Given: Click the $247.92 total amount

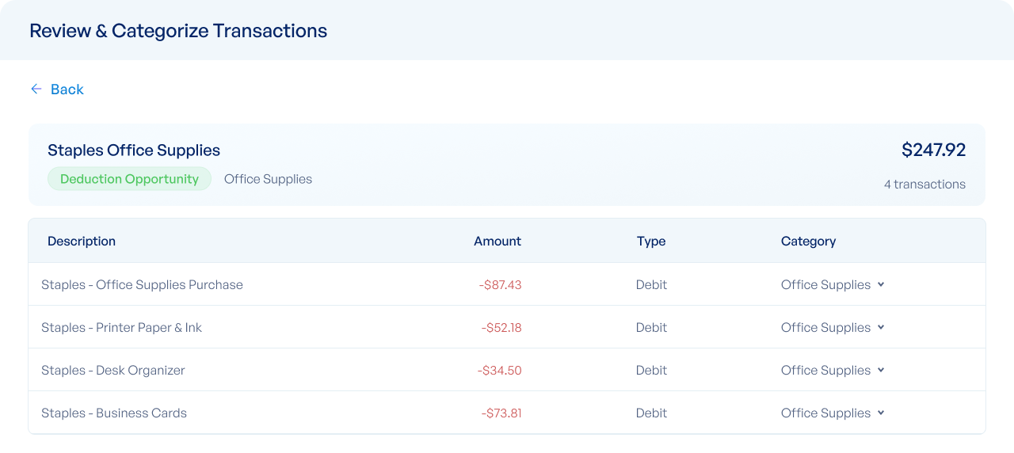Looking at the screenshot, I should point(933,150).
